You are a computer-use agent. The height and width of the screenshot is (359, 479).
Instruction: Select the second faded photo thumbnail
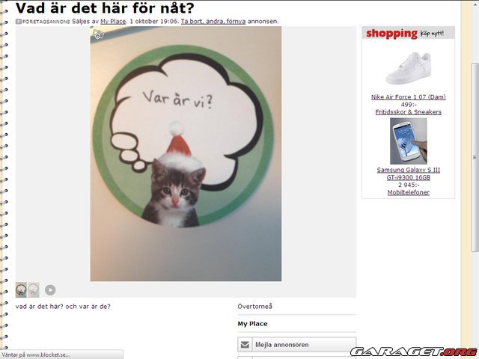click(x=34, y=290)
